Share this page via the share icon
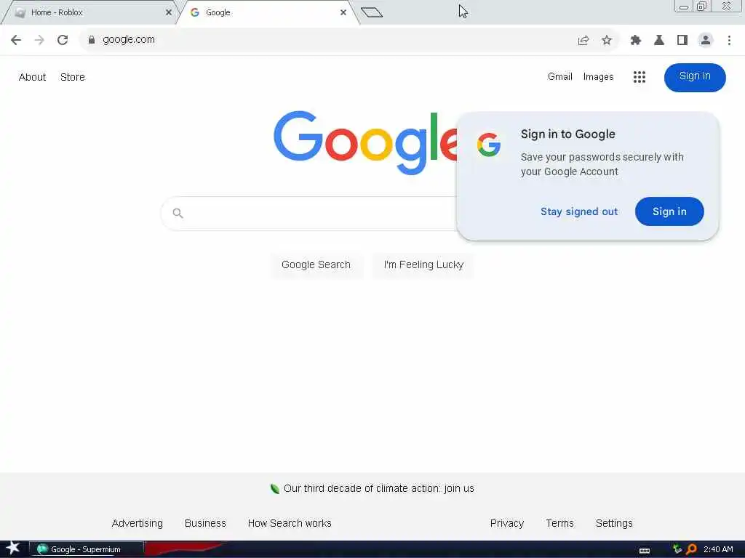This screenshot has width=745, height=558. pyautogui.click(x=583, y=41)
